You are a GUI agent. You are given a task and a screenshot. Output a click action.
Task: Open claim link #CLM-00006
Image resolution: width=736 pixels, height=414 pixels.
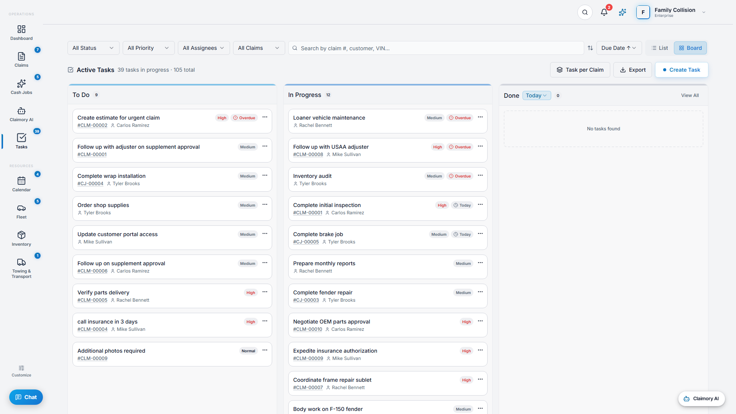click(92, 271)
